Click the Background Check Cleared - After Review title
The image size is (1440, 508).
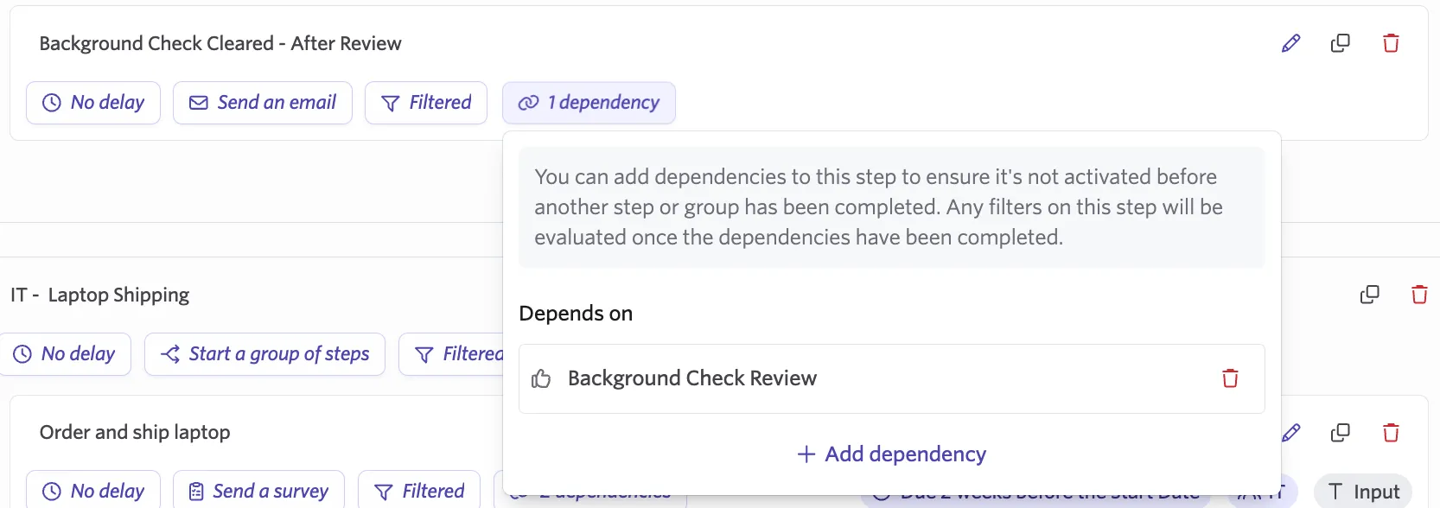point(220,43)
